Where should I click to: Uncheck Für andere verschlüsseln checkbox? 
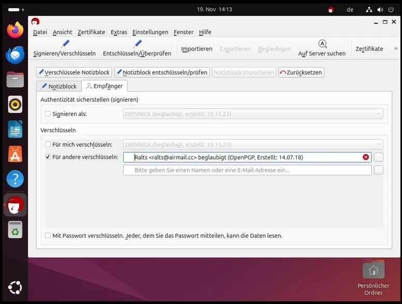[x=48, y=157]
